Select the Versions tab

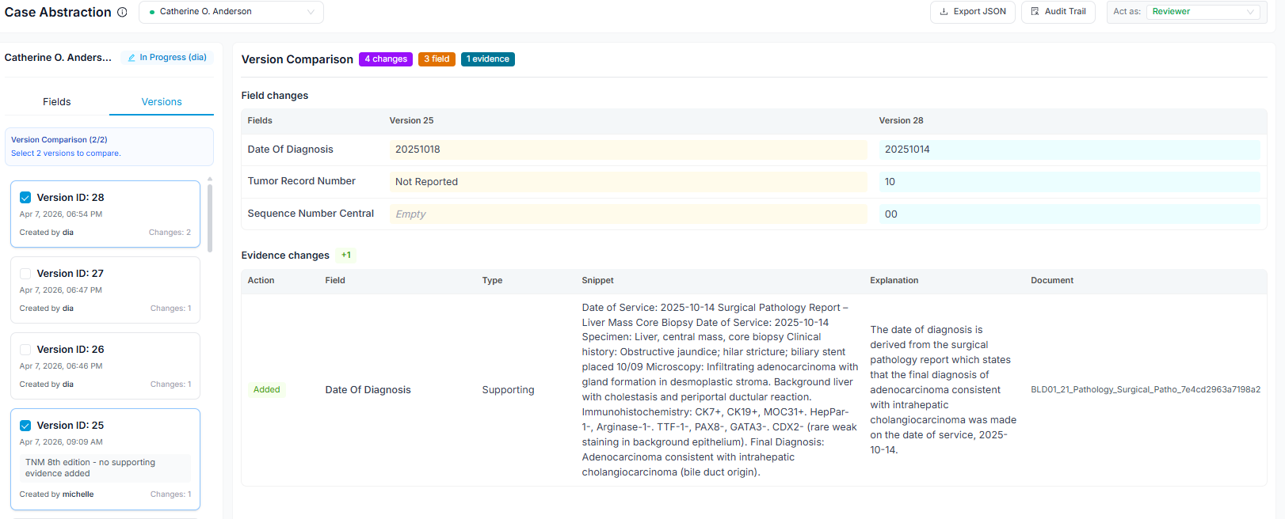[162, 102]
